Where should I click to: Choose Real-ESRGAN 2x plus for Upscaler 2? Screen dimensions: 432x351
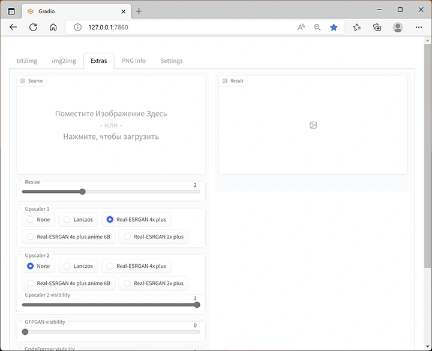(x=154, y=283)
